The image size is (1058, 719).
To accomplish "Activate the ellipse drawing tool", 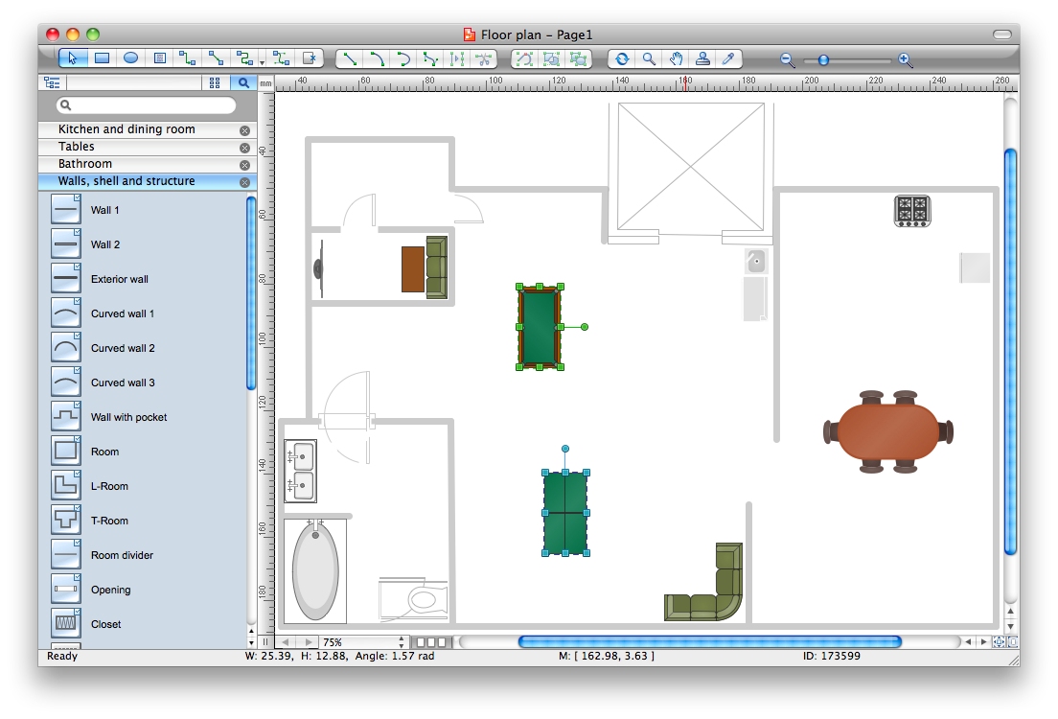I will [x=129, y=58].
